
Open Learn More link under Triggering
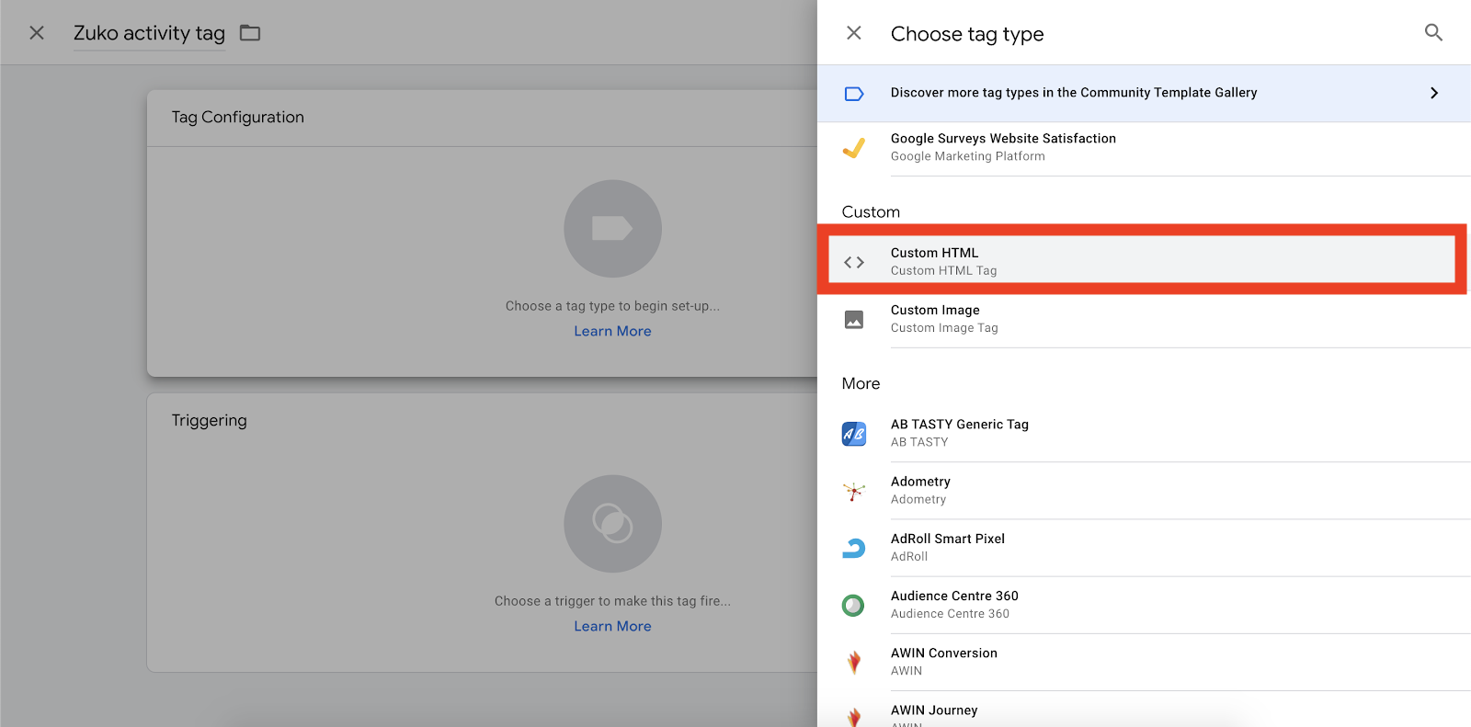point(612,626)
